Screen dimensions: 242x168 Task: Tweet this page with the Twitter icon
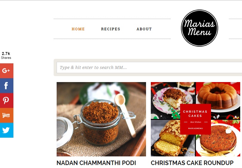click(7, 130)
